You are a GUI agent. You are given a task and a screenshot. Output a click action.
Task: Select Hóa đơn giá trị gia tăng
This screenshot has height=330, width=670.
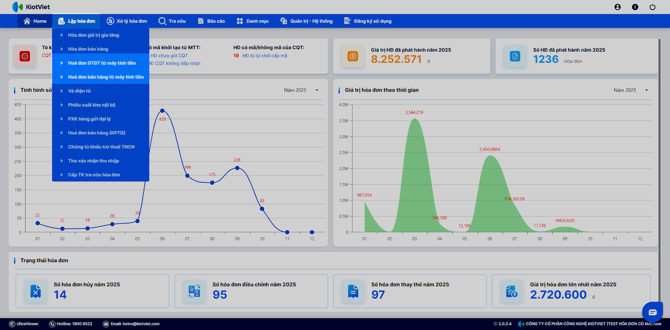[x=93, y=35]
